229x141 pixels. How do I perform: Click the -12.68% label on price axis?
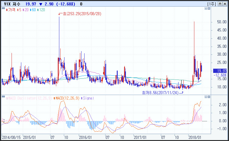[220, 75]
